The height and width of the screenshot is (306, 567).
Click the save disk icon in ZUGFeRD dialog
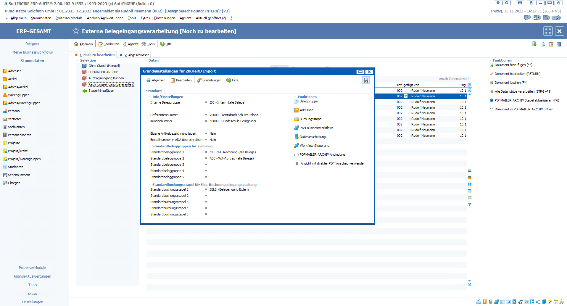[366, 80]
